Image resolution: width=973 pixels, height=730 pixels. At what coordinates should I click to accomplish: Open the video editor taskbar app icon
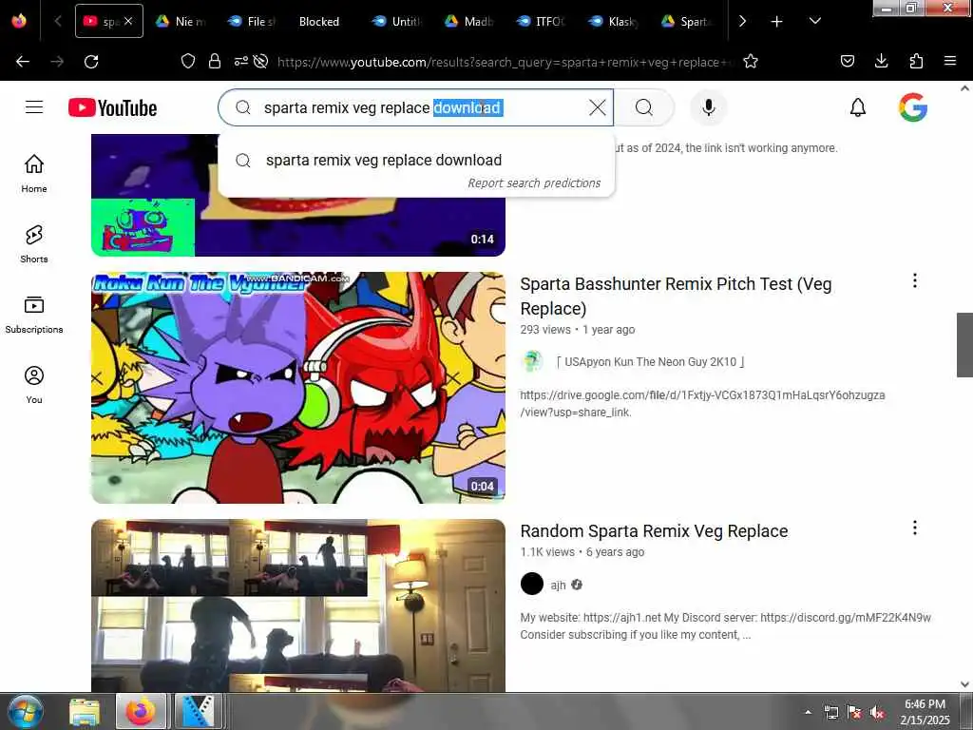click(198, 711)
